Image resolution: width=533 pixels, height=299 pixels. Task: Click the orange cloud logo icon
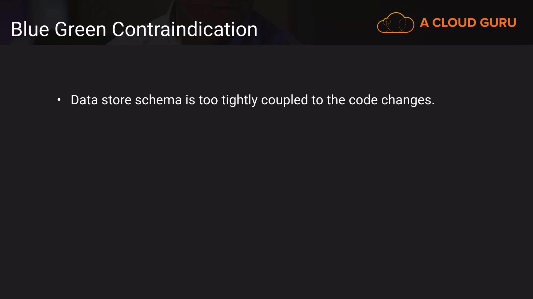(395, 23)
